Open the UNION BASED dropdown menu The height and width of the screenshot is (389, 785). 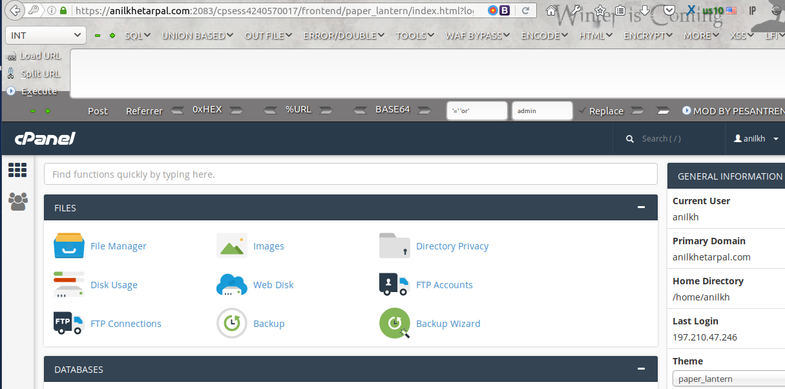[x=198, y=36]
